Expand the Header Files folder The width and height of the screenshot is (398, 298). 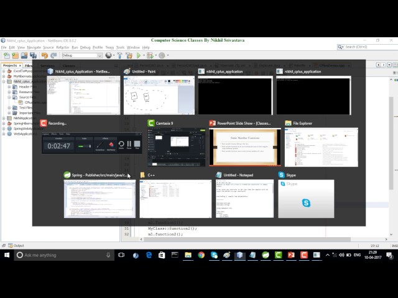click(x=9, y=87)
